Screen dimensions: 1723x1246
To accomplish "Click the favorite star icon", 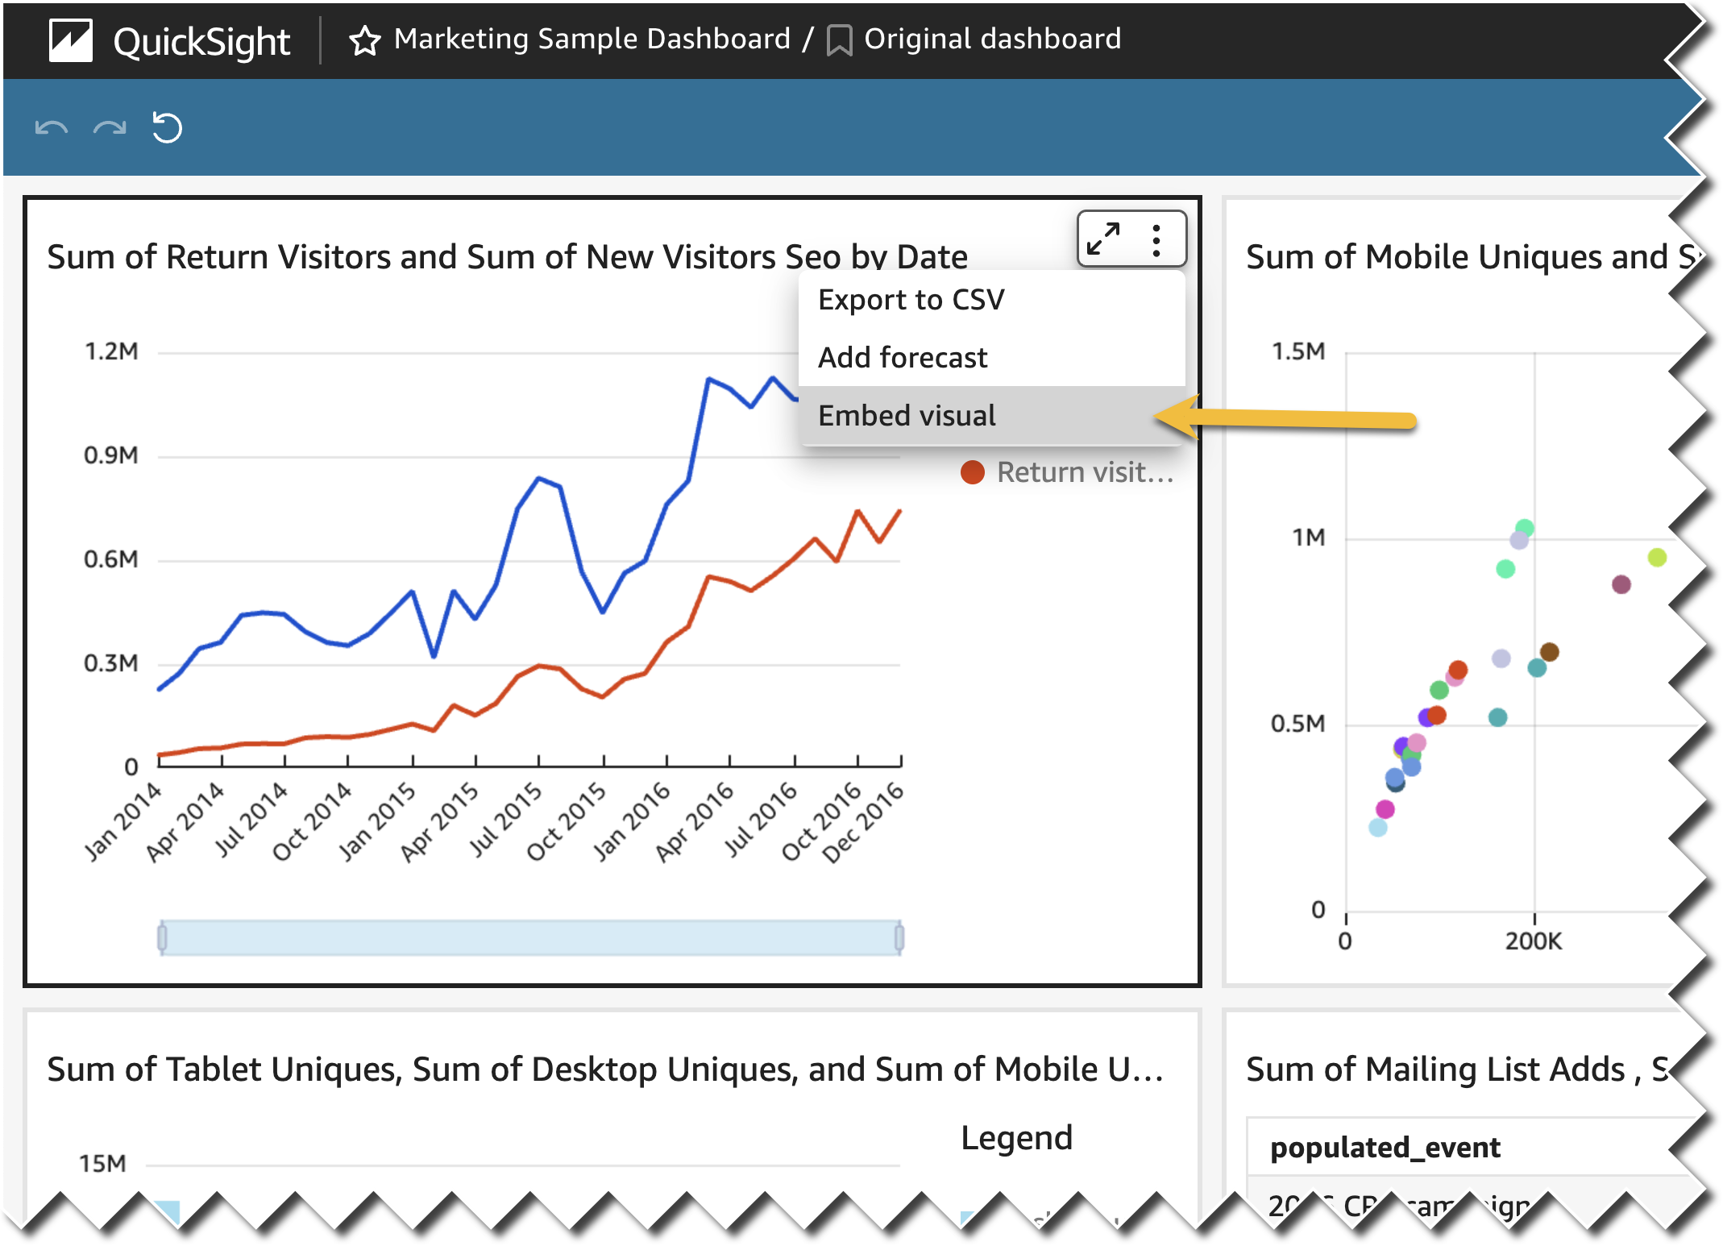I will (x=364, y=40).
